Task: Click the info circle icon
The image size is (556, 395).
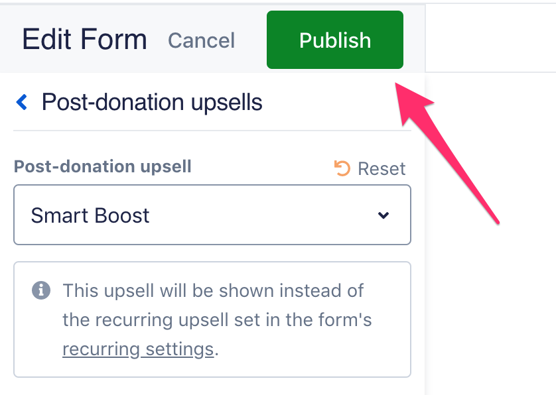Action: (x=41, y=290)
